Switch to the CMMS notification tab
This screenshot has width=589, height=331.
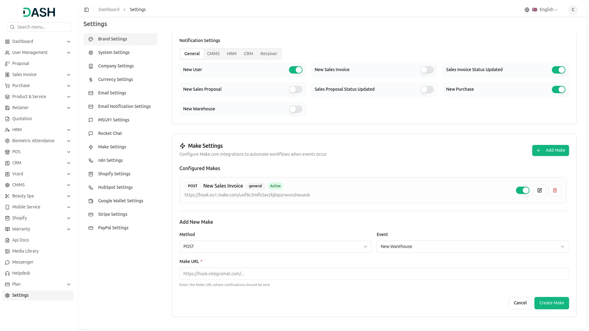click(x=213, y=54)
